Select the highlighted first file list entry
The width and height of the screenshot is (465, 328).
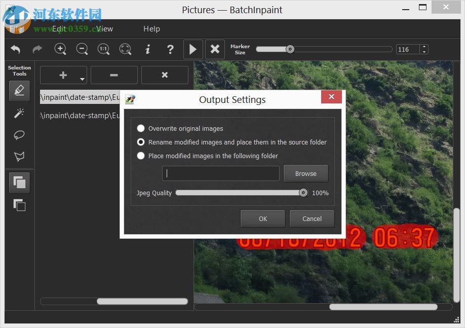[x=80, y=97]
